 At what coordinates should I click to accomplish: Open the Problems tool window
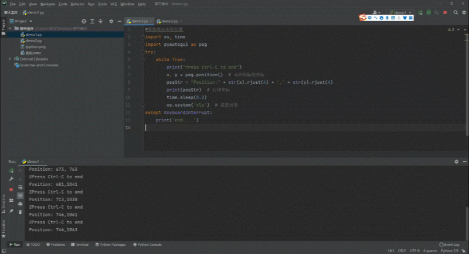(x=56, y=245)
